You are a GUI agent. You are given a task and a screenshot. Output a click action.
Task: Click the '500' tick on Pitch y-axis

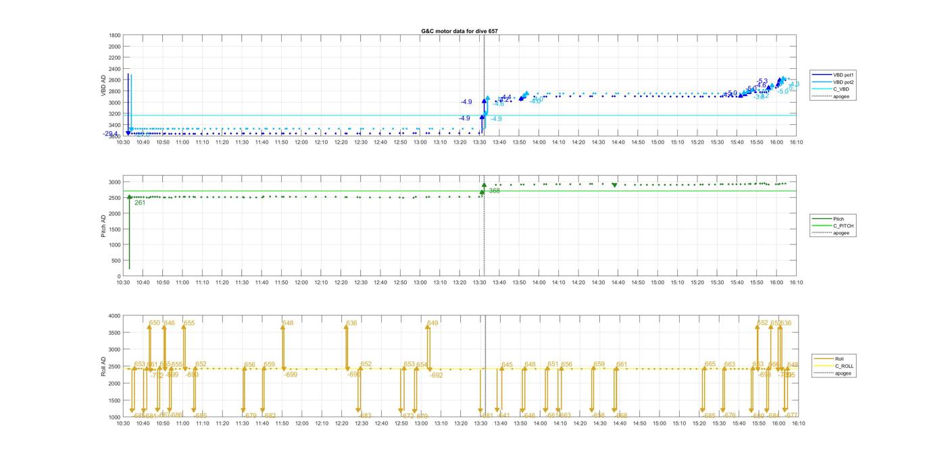[116, 261]
